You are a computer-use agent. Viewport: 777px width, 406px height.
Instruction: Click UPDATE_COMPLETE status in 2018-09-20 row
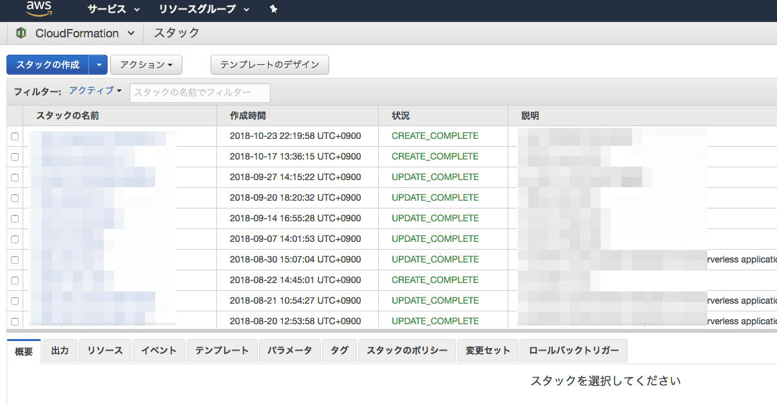436,198
